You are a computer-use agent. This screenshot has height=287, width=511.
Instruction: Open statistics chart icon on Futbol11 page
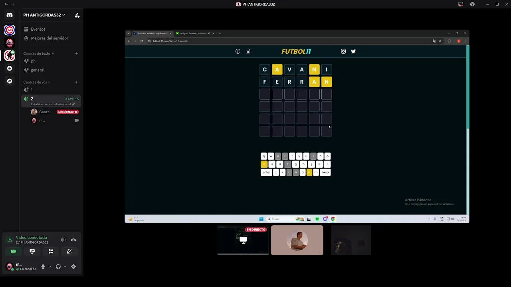[x=248, y=51]
